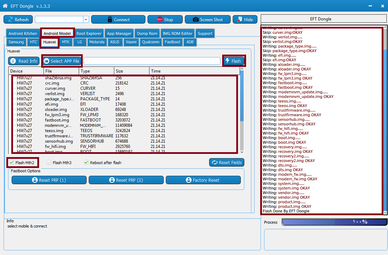The height and width of the screenshot is (255, 388).
Task: Toggle the Flash Mth2 checkbox
Action: click(12, 162)
